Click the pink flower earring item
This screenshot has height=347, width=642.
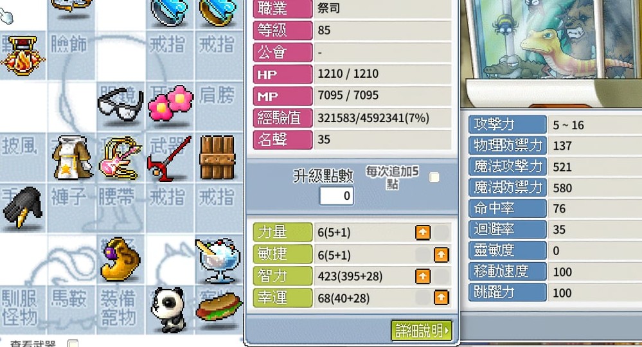click(170, 103)
